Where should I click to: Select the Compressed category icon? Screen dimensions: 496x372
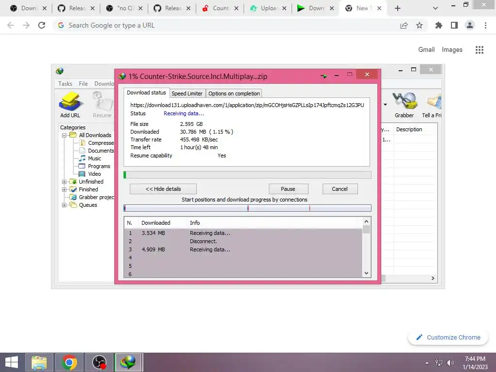(82, 143)
